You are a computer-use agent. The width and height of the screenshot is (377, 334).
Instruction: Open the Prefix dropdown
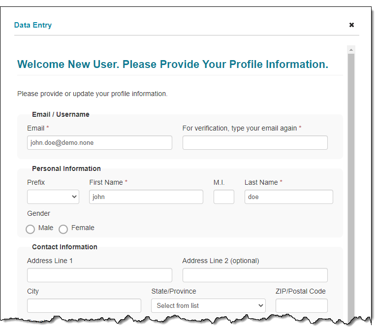tap(53, 197)
